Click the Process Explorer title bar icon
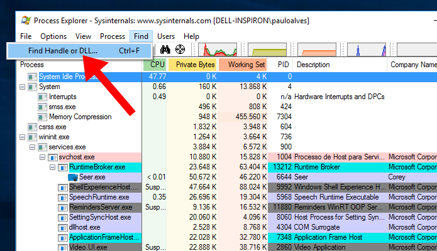The image size is (437, 251). 26,21
